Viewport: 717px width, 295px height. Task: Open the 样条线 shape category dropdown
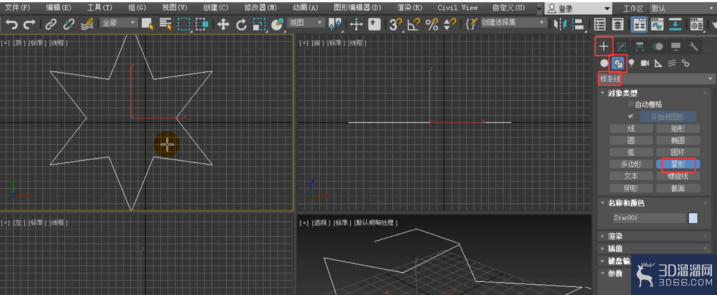[656, 79]
